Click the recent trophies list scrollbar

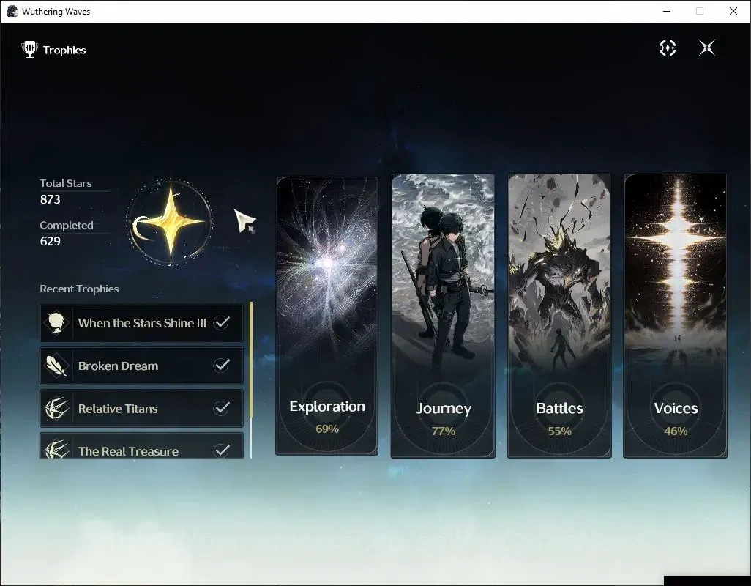coord(251,380)
